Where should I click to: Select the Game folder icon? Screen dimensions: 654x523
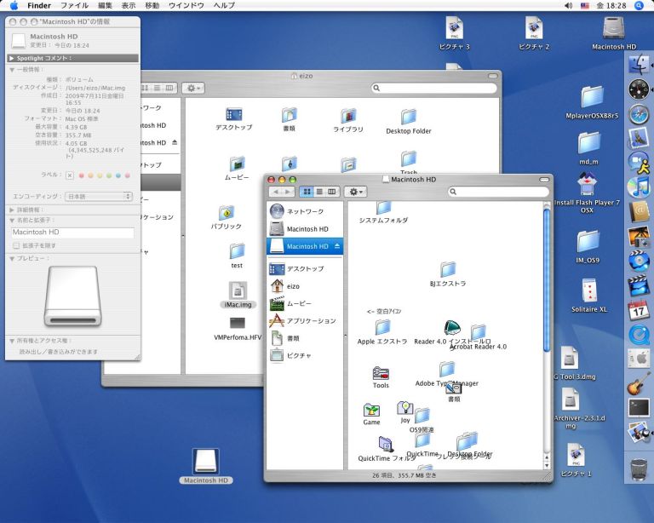point(371,414)
